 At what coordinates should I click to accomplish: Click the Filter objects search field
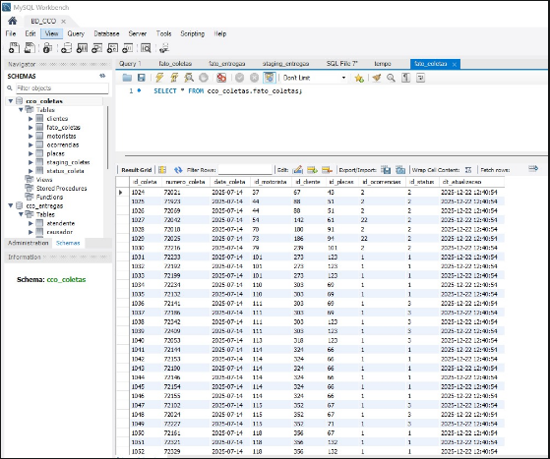tap(62, 88)
